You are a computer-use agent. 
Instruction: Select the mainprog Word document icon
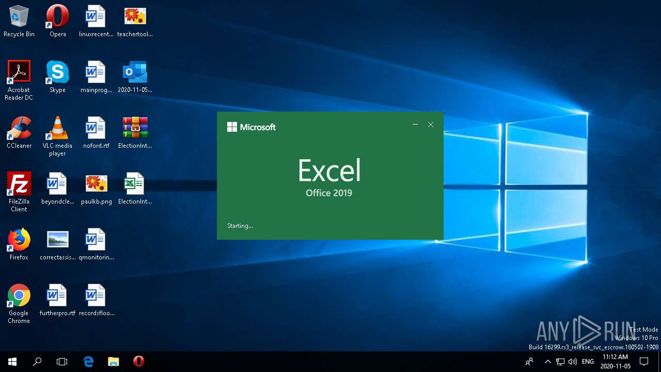[x=96, y=77]
